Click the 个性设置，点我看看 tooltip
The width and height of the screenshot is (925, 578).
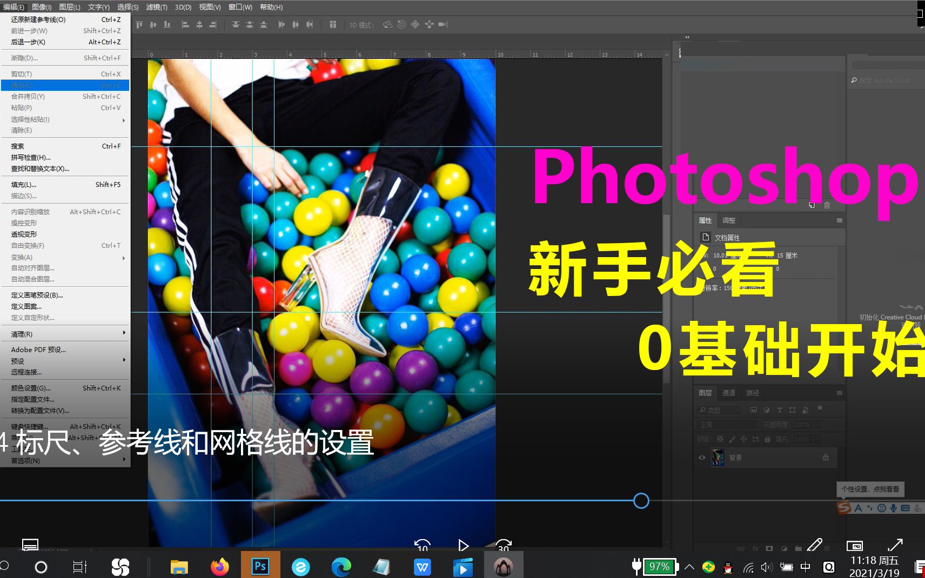(x=870, y=489)
